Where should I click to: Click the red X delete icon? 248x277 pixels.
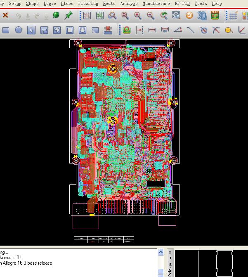pyautogui.click(x=5, y=16)
